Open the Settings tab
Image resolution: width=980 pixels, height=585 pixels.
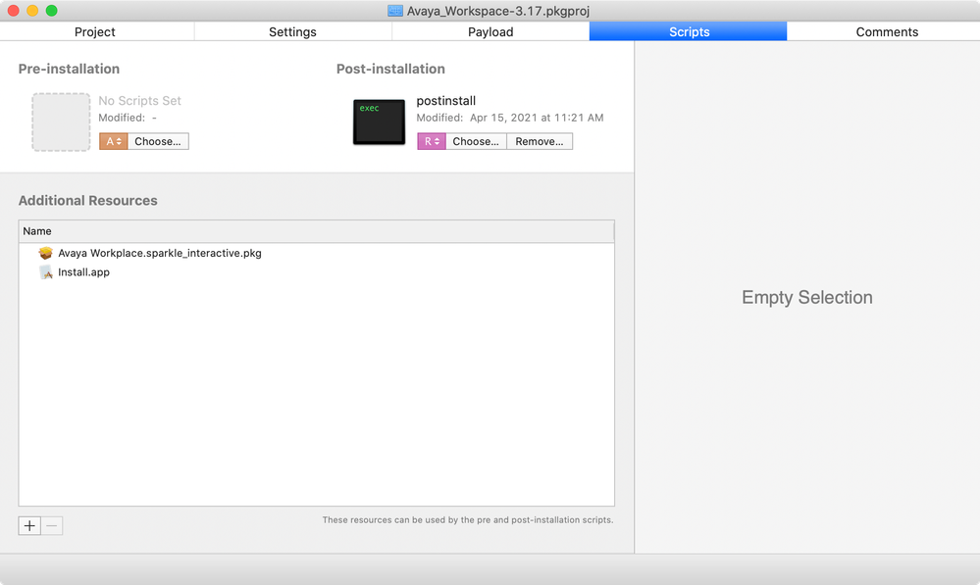point(292,31)
